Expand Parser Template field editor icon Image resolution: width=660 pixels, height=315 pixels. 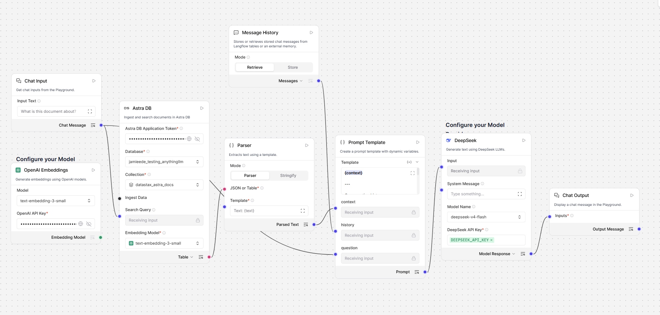302,211
